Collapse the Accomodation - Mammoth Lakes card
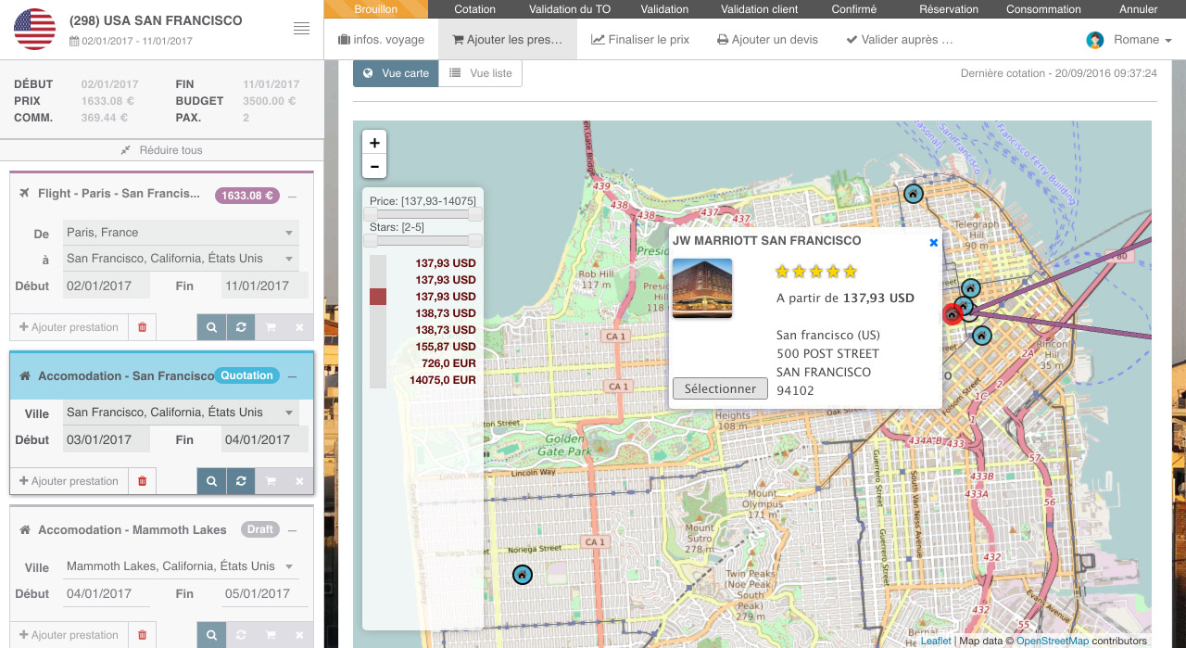 tap(293, 530)
